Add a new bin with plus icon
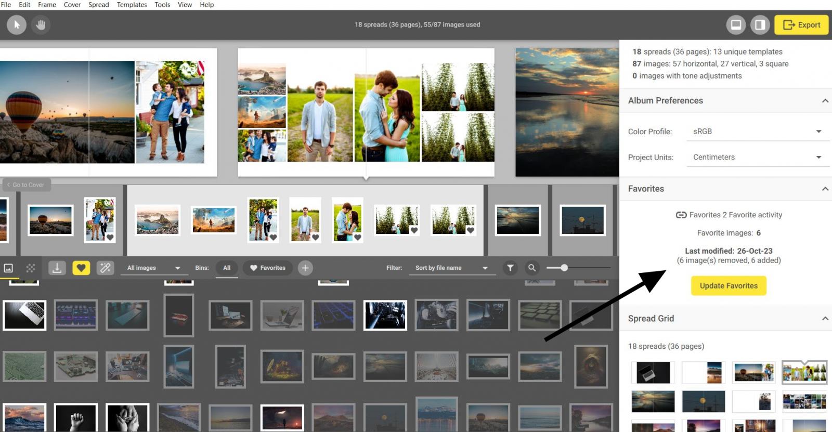832x432 pixels. tap(305, 268)
